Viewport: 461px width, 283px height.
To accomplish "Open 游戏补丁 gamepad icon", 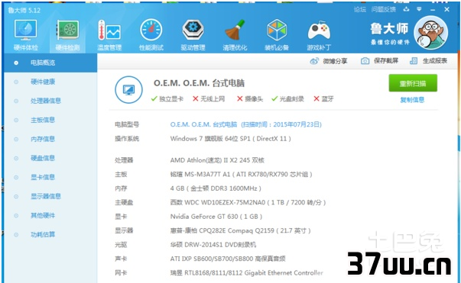I will click(319, 31).
